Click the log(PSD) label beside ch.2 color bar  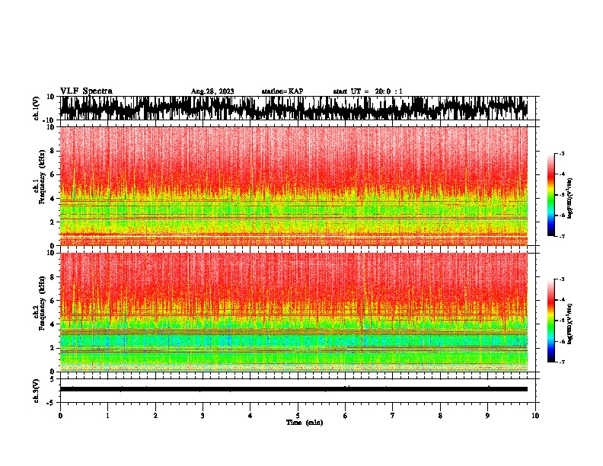[x=569, y=324]
